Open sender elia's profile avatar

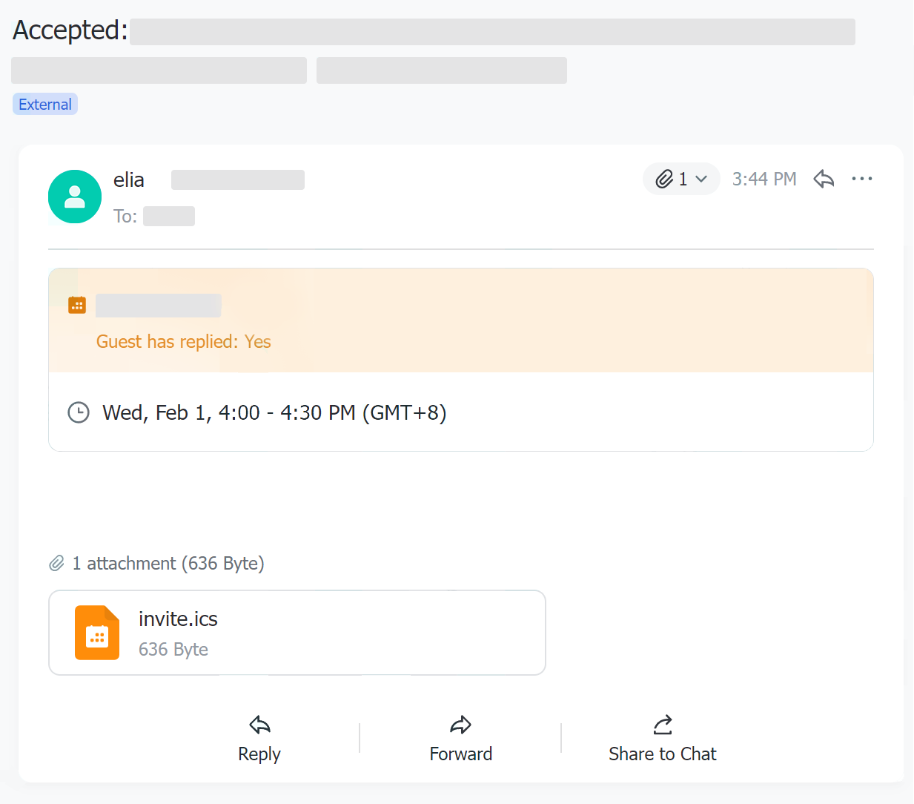coord(75,197)
